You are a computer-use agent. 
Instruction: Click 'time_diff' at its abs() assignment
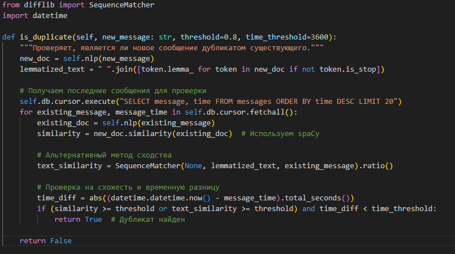tap(56, 198)
